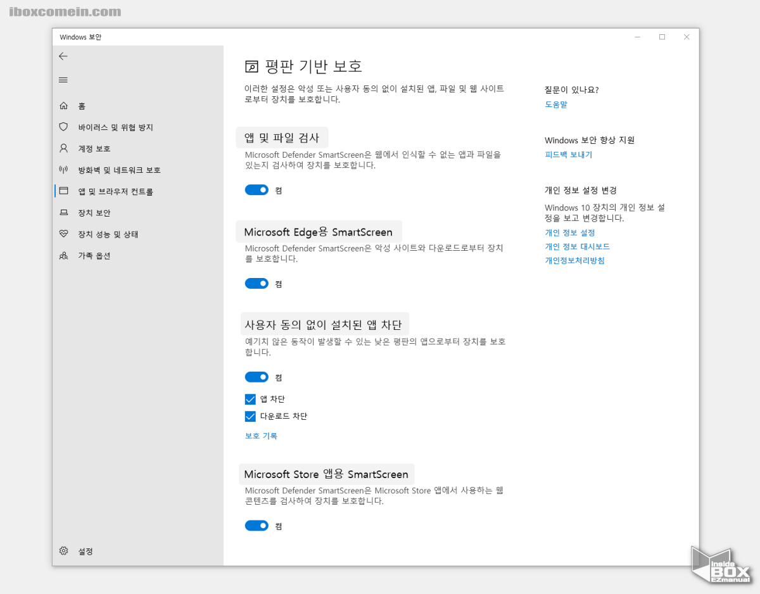Click Microsoft Store 앱용 SmartScreen heading
760x594 pixels.
click(327, 474)
